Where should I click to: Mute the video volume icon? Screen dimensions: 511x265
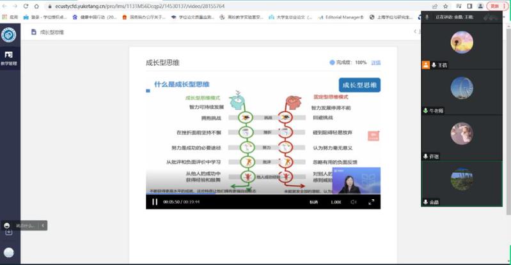click(x=353, y=202)
